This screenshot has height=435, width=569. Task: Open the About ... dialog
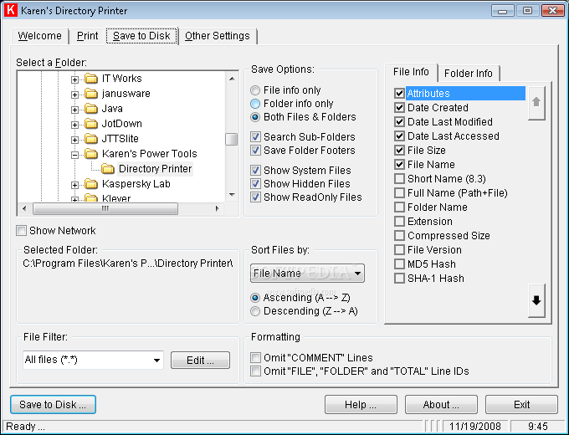click(x=441, y=405)
